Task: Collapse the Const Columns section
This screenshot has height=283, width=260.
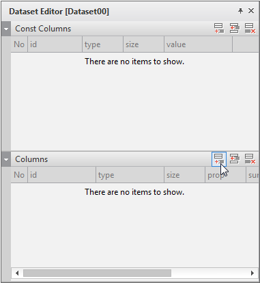Action: (6, 29)
